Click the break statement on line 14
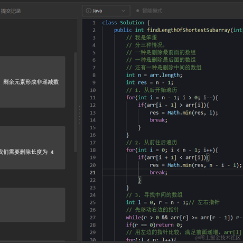Image resolution: width=243 pixels, height=243 pixels. pos(158,120)
